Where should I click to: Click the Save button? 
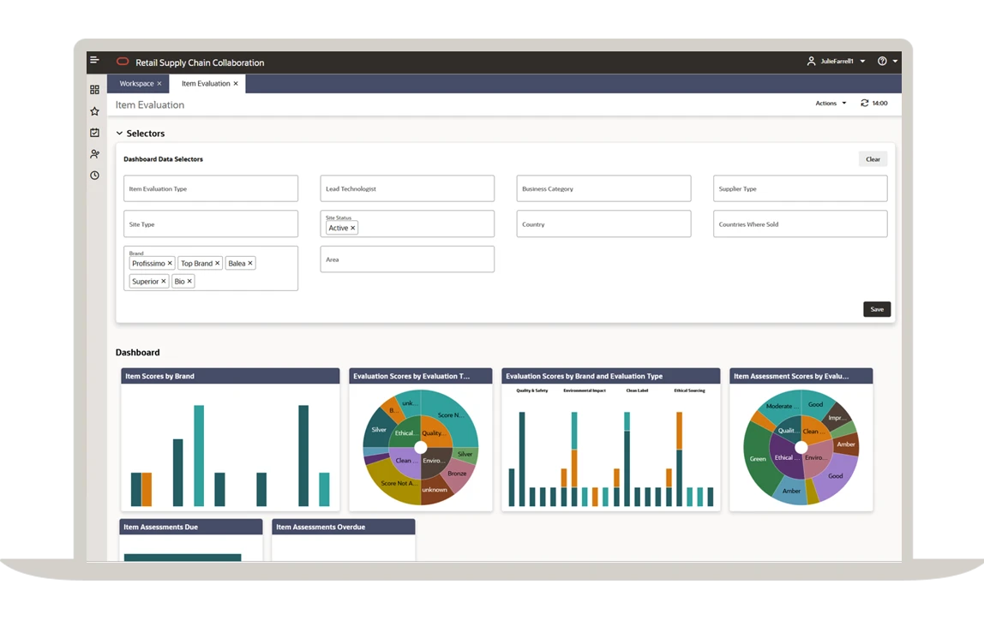pyautogui.click(x=876, y=309)
